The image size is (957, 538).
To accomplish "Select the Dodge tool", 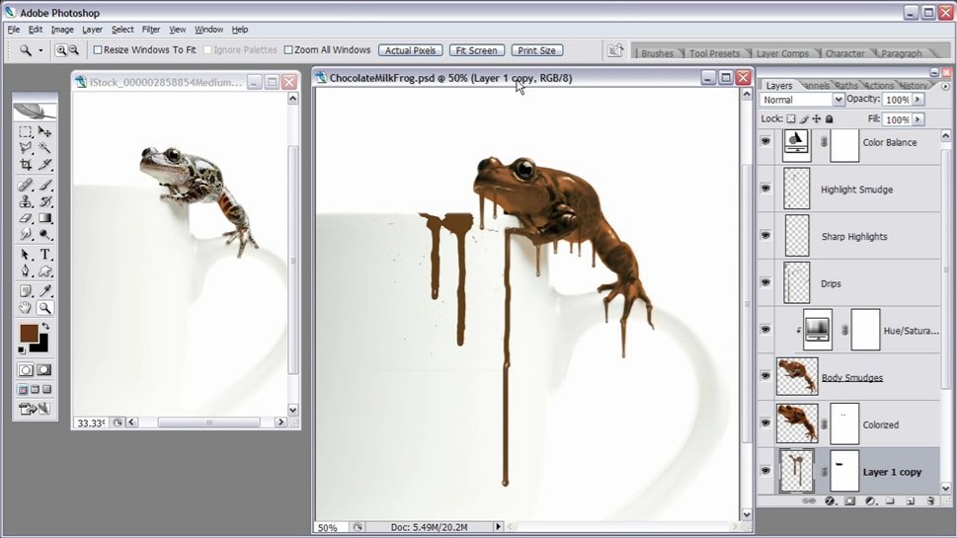I will (x=44, y=234).
